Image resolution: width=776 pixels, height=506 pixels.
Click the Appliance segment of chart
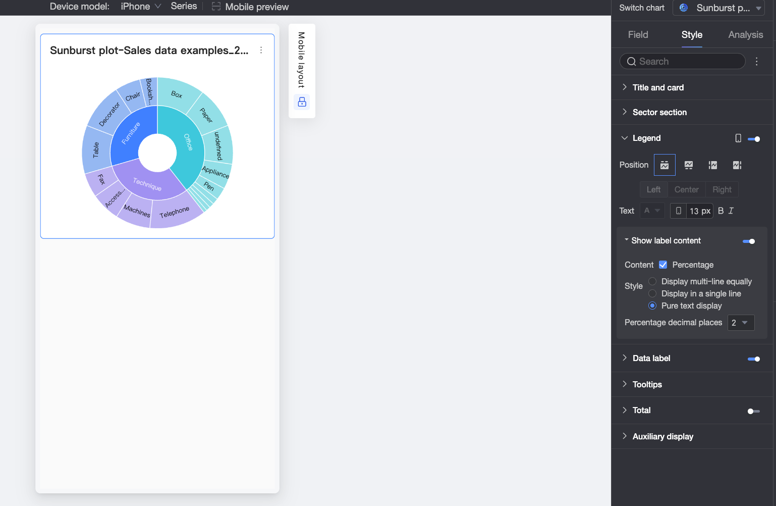point(216,172)
